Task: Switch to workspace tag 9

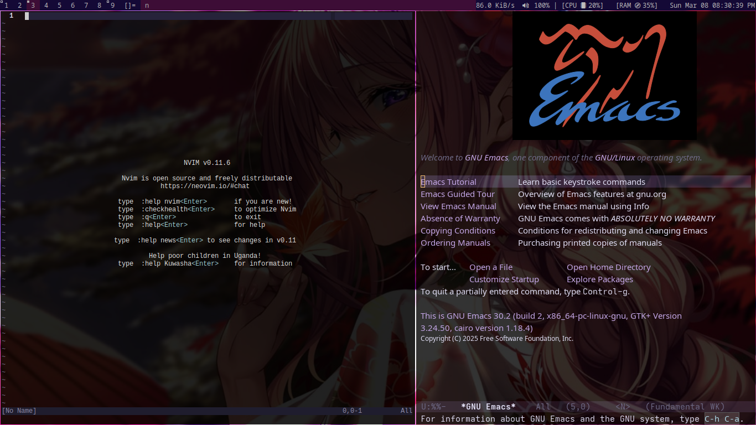Action: pos(113,5)
